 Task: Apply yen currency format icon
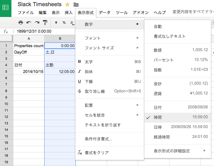[56, 22]
